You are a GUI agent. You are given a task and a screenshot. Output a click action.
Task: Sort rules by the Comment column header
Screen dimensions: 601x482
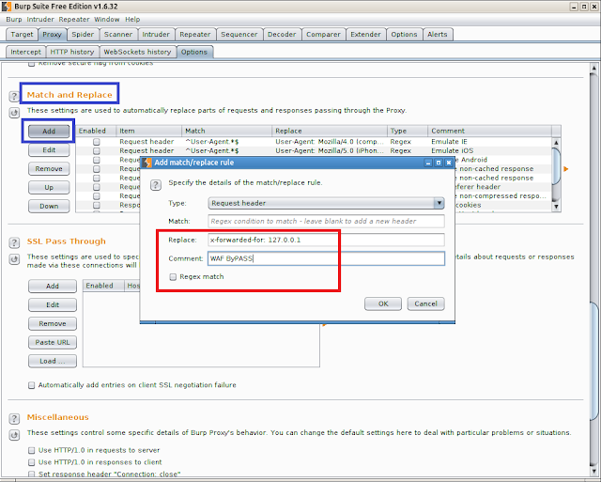pos(489,131)
